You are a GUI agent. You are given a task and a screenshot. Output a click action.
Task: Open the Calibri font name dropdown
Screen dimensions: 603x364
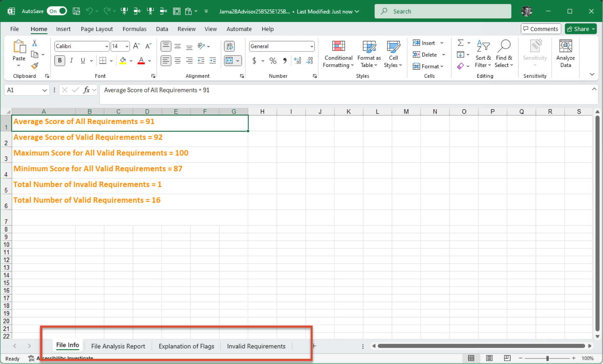point(107,46)
